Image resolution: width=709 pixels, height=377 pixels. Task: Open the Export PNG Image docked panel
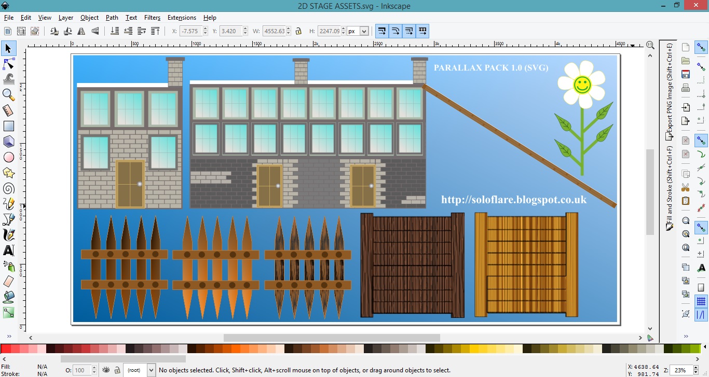tap(670, 92)
